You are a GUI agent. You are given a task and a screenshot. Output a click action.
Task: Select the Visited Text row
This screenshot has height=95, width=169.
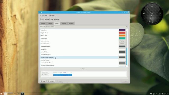[x=79, y=30]
